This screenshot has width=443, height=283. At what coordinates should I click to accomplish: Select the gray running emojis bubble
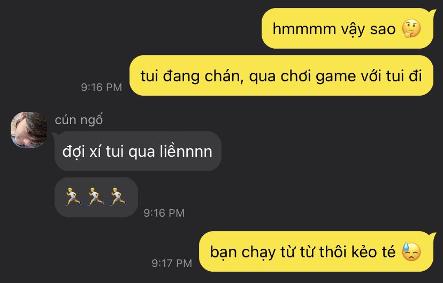(96, 197)
